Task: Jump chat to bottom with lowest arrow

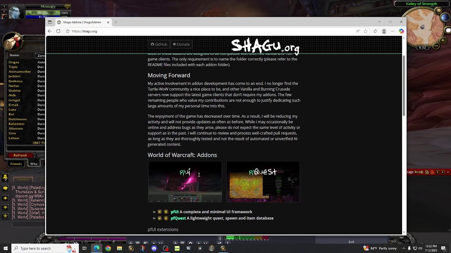Action: click(x=5, y=216)
